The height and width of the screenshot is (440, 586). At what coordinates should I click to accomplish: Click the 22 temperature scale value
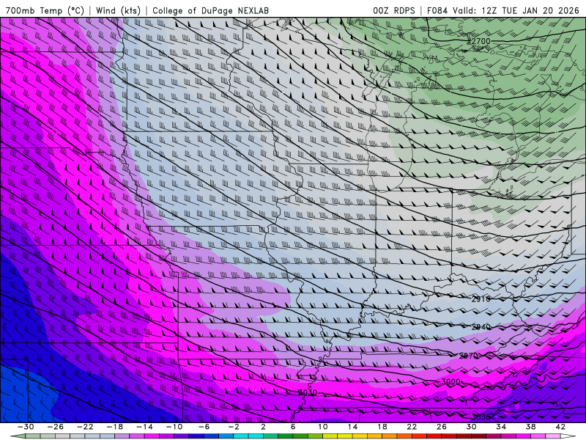pos(412,427)
